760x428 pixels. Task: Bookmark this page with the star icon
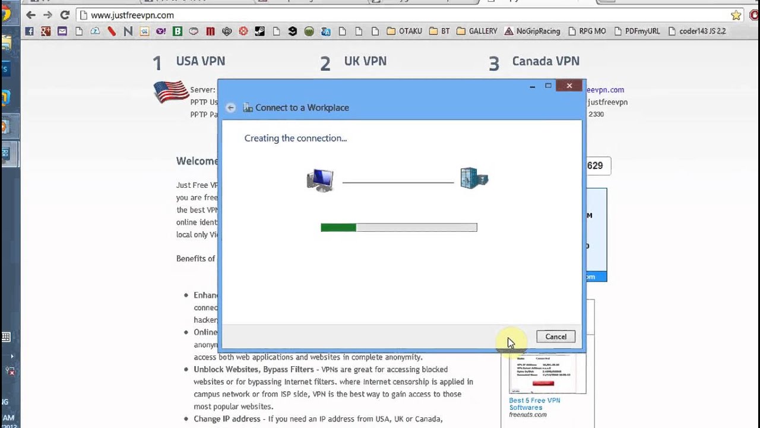coord(736,15)
